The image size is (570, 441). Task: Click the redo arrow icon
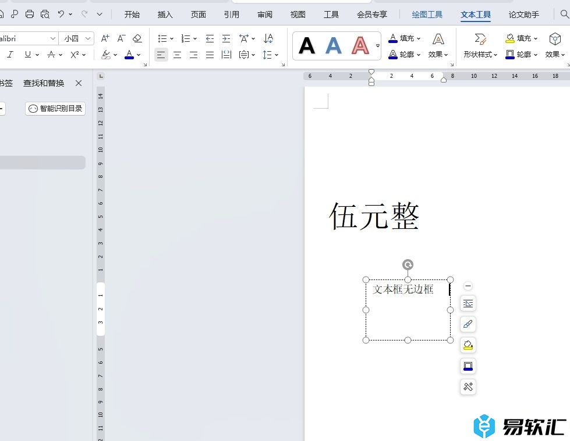(84, 14)
